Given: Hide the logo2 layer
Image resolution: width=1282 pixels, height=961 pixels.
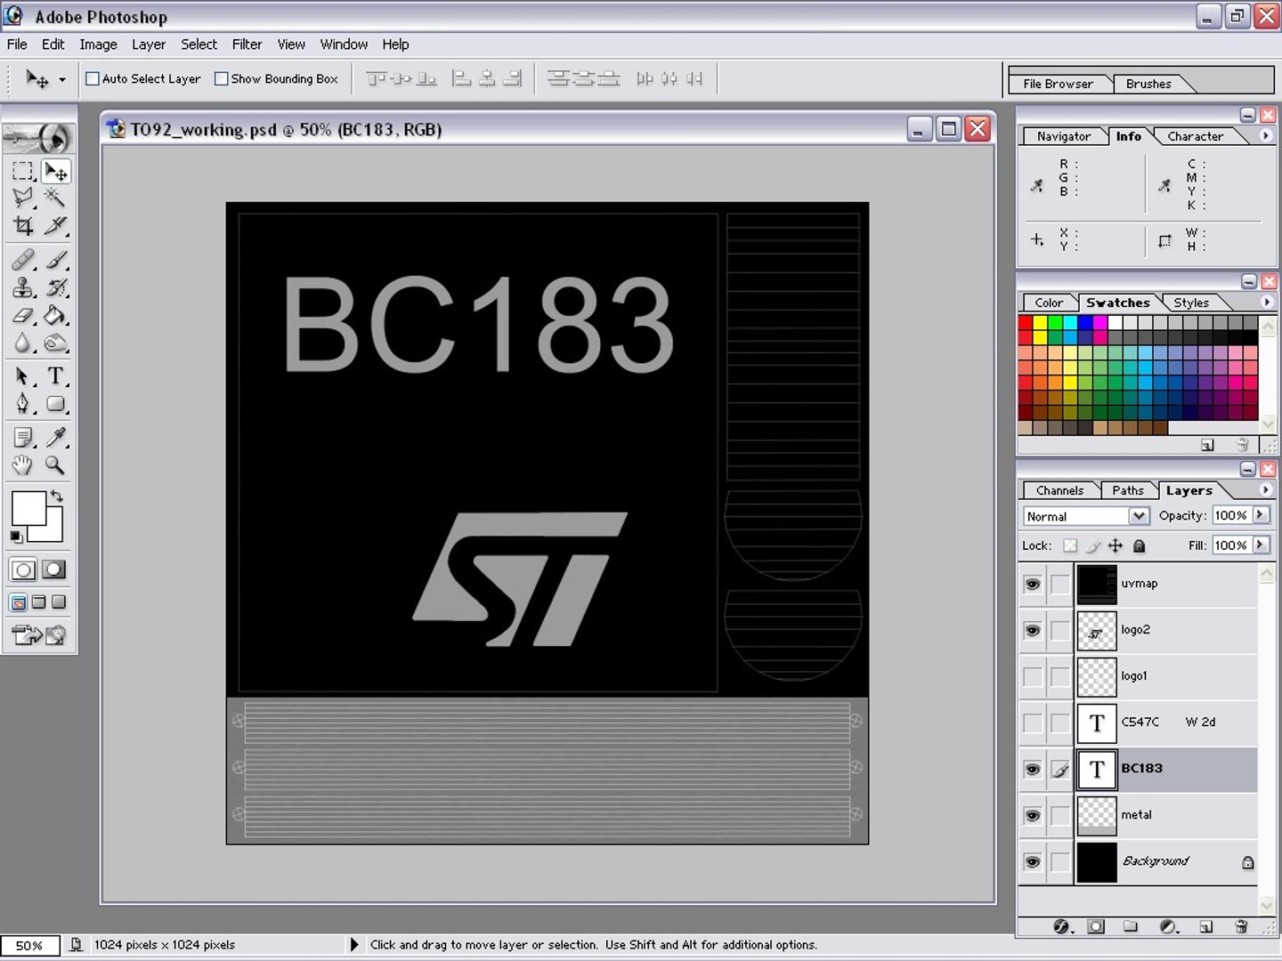Looking at the screenshot, I should [x=1033, y=630].
